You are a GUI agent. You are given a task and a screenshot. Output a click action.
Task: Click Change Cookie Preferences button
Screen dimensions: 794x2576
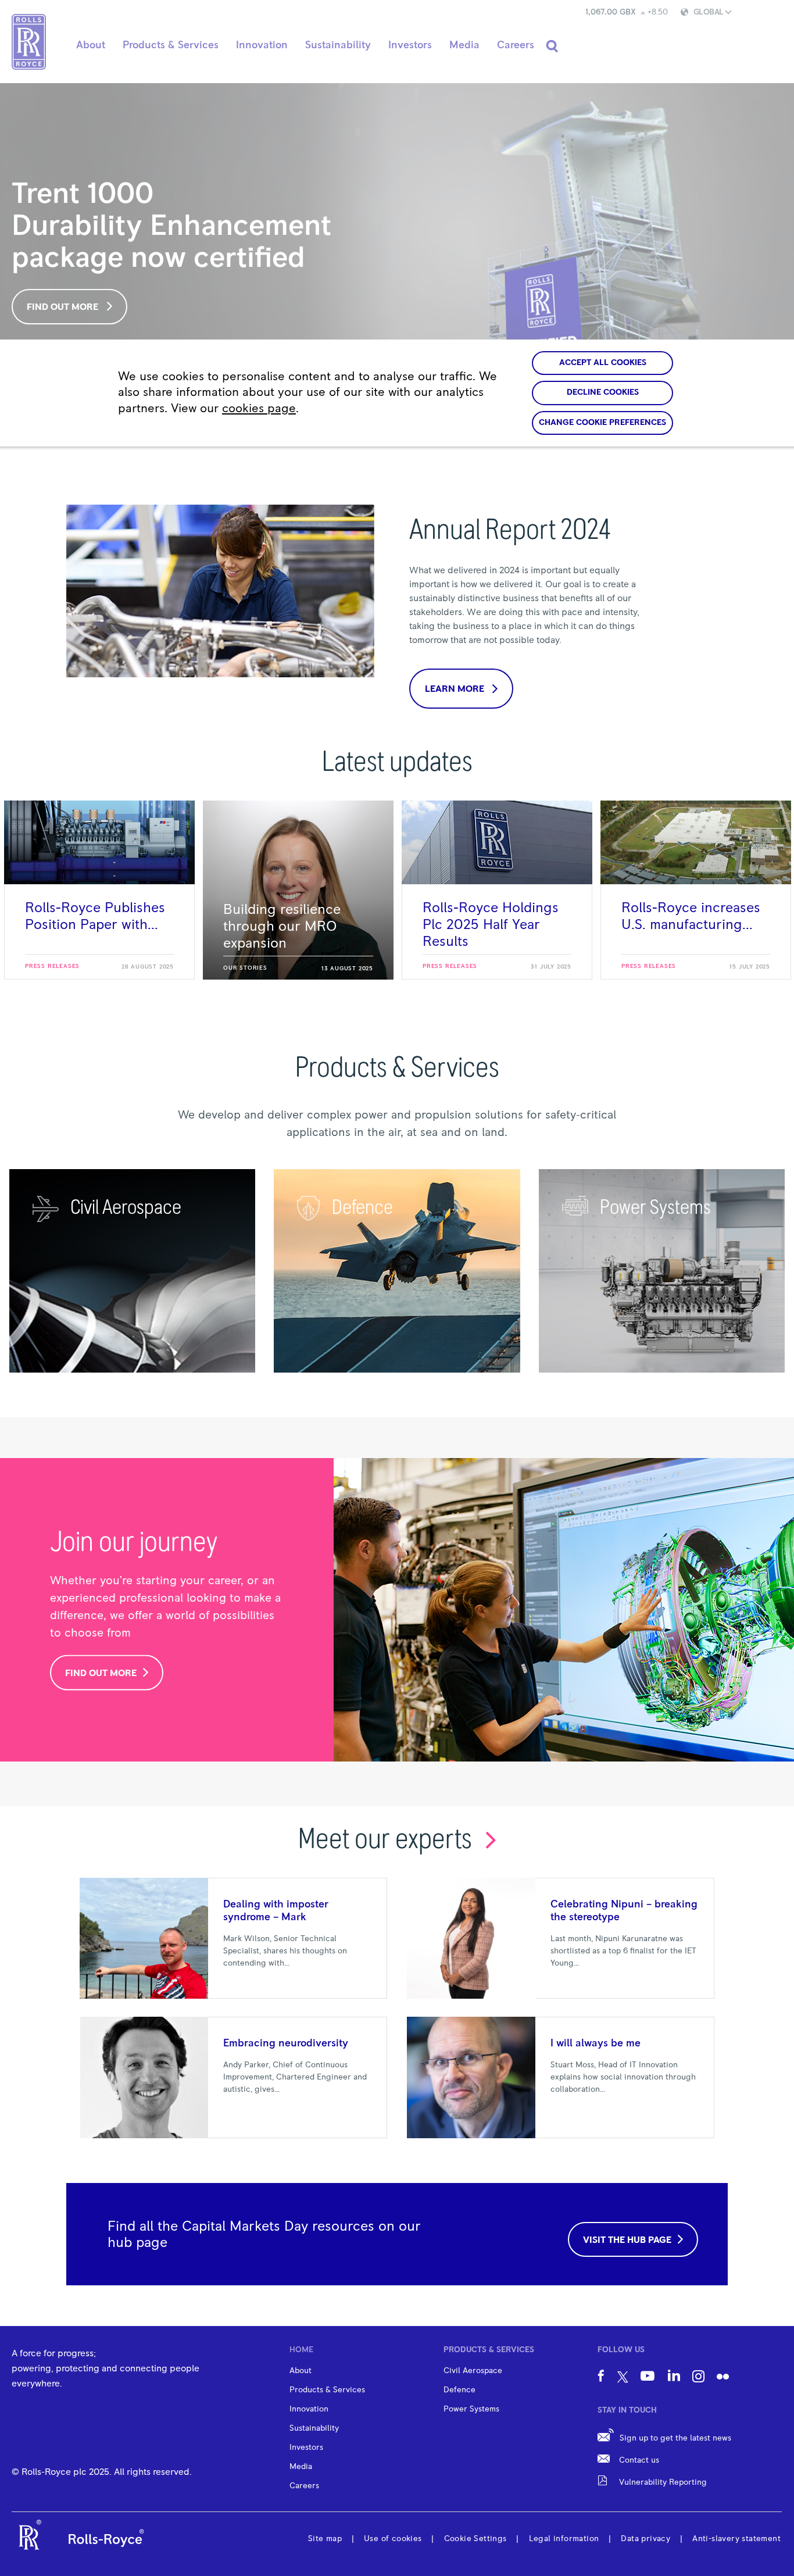pyautogui.click(x=602, y=422)
